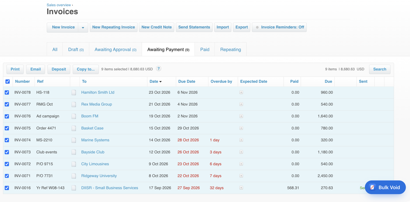Uncheck invoice INV-0071
Viewport: 410px width, 202px height.
point(7,176)
